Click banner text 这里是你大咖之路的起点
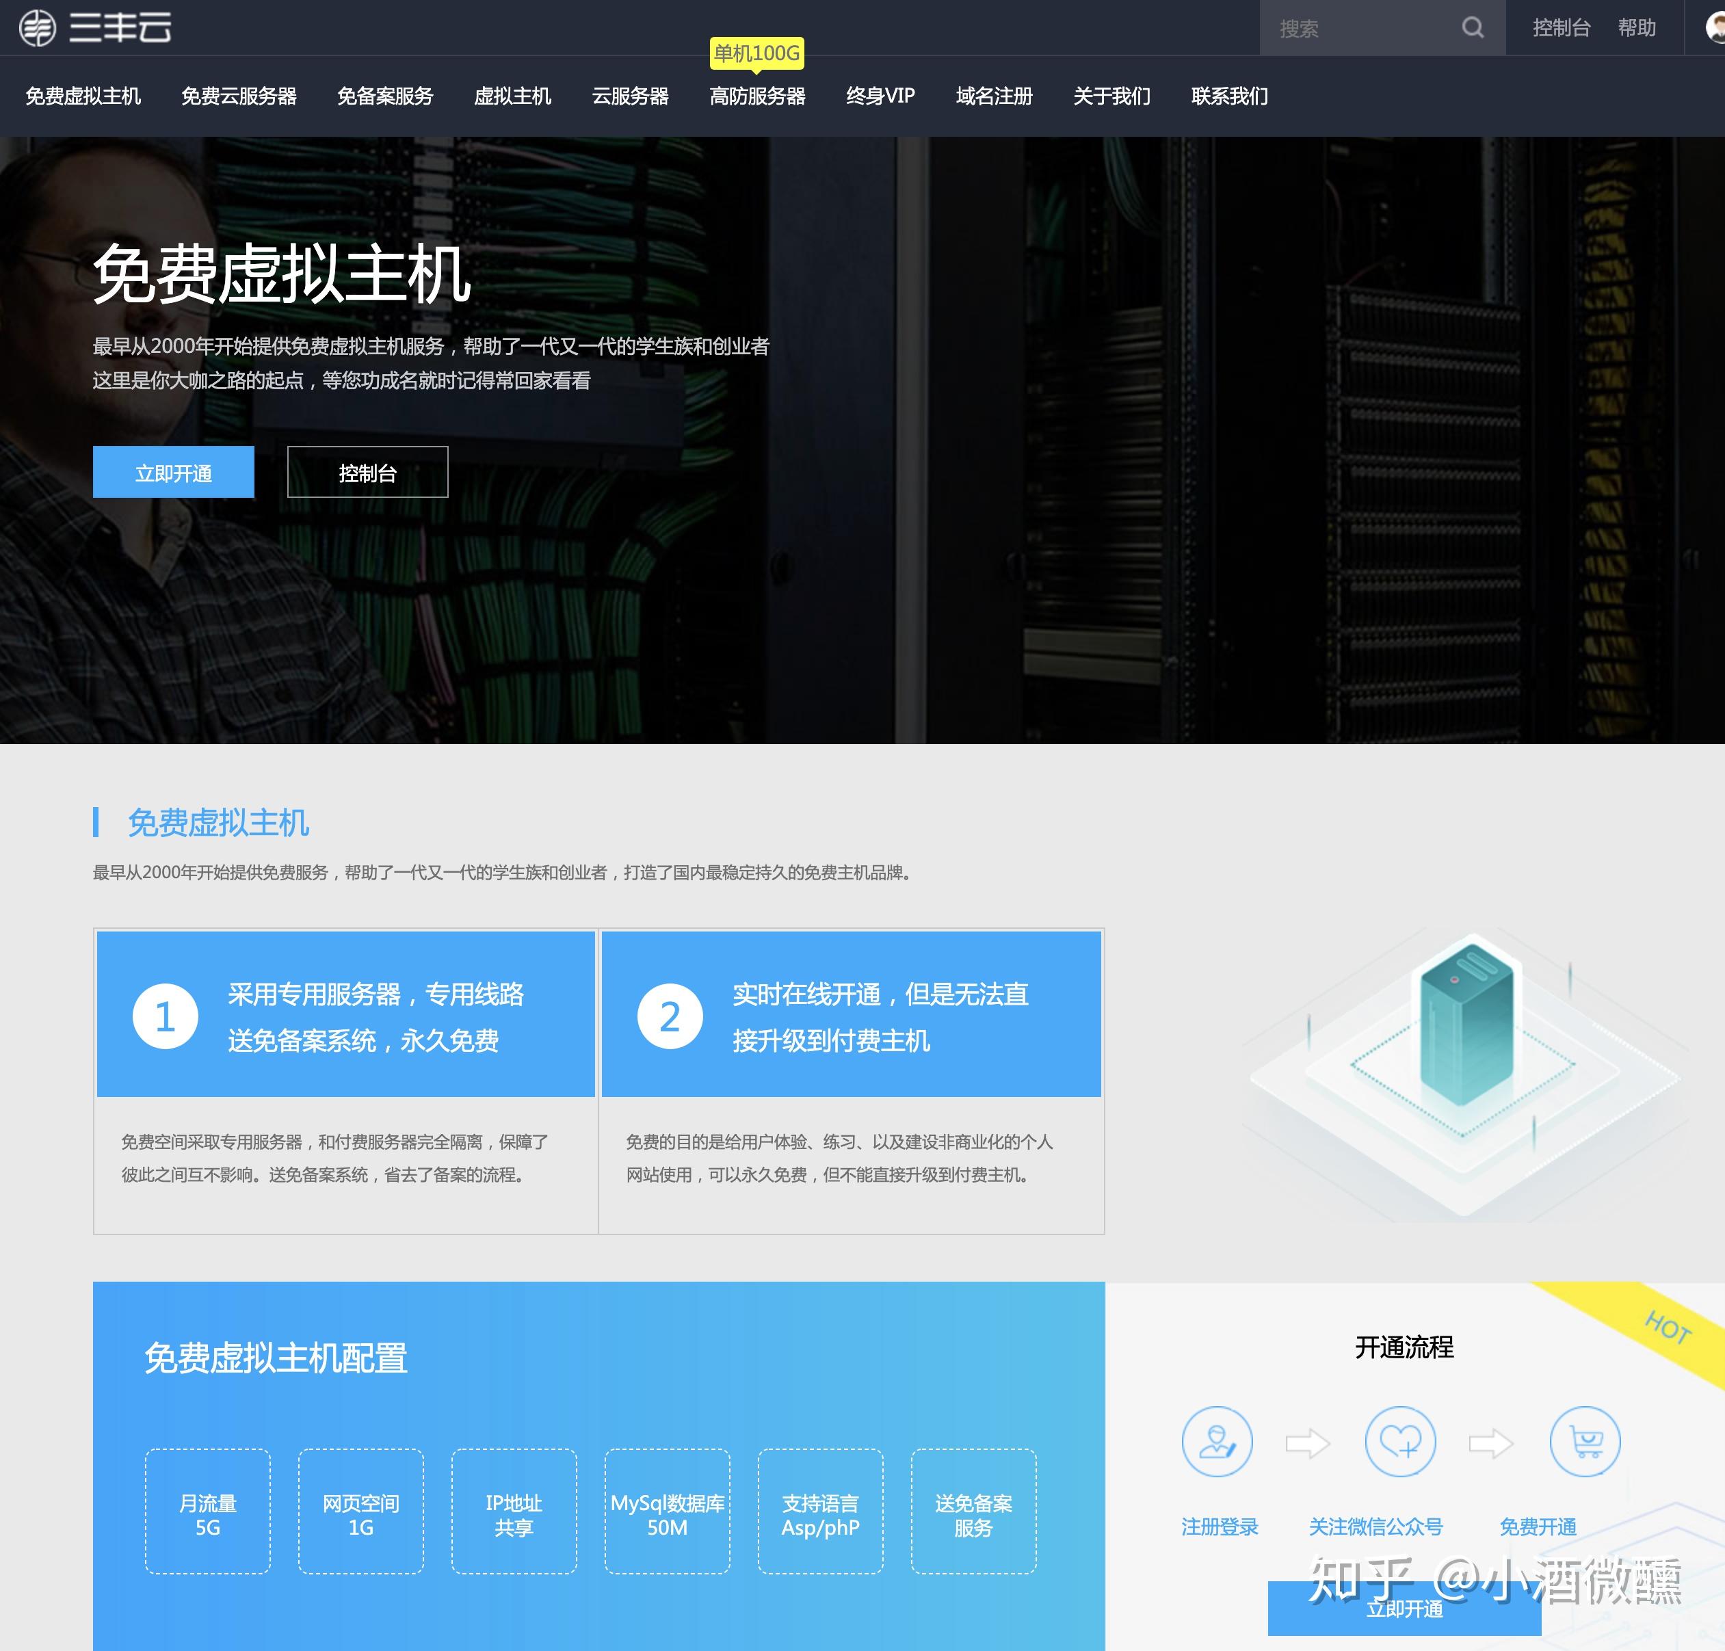1725x1651 pixels. click(341, 381)
